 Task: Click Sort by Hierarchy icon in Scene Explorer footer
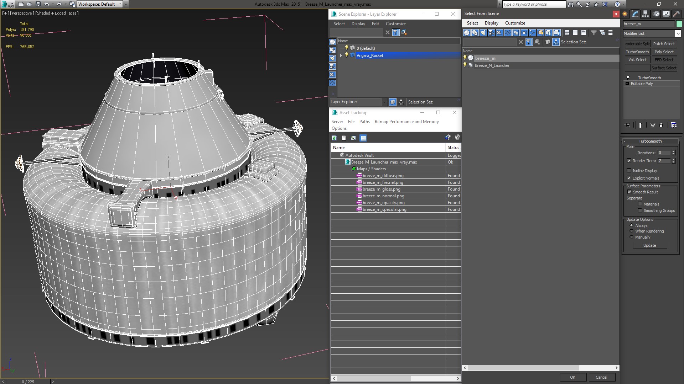[x=401, y=102]
